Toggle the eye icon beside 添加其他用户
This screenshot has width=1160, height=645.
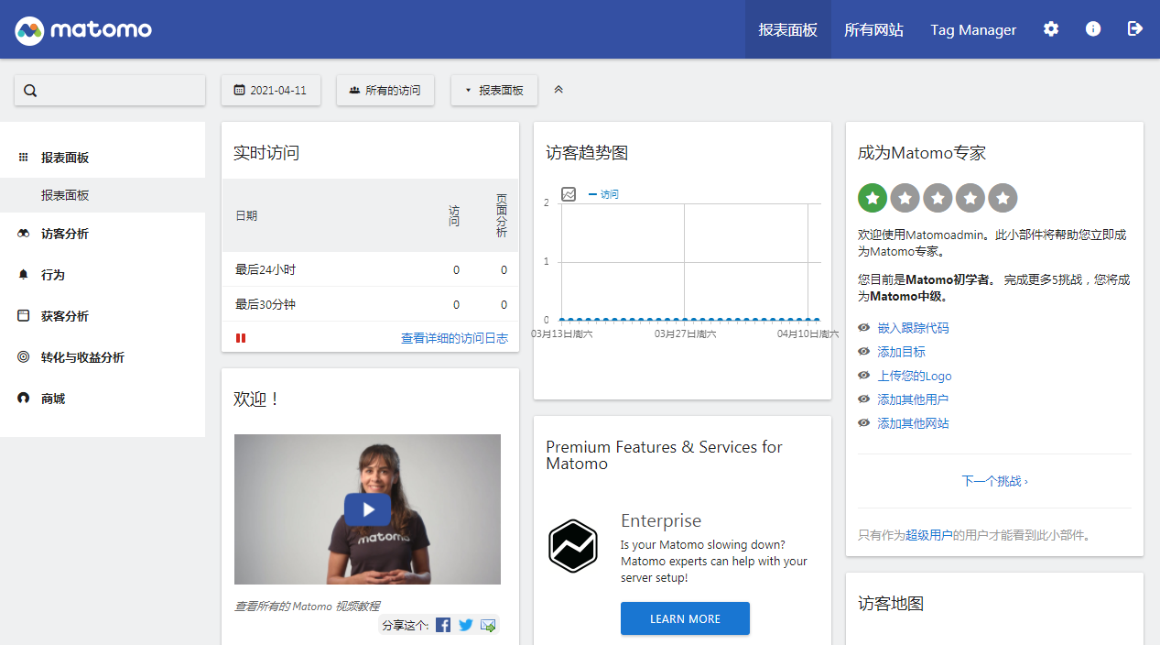(x=864, y=399)
